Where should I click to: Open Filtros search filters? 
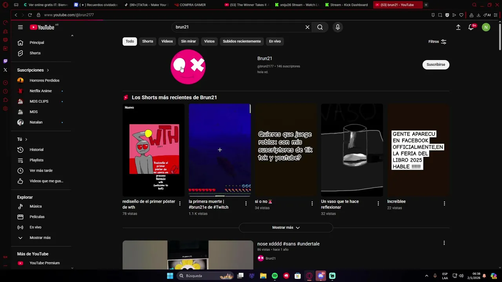click(437, 42)
